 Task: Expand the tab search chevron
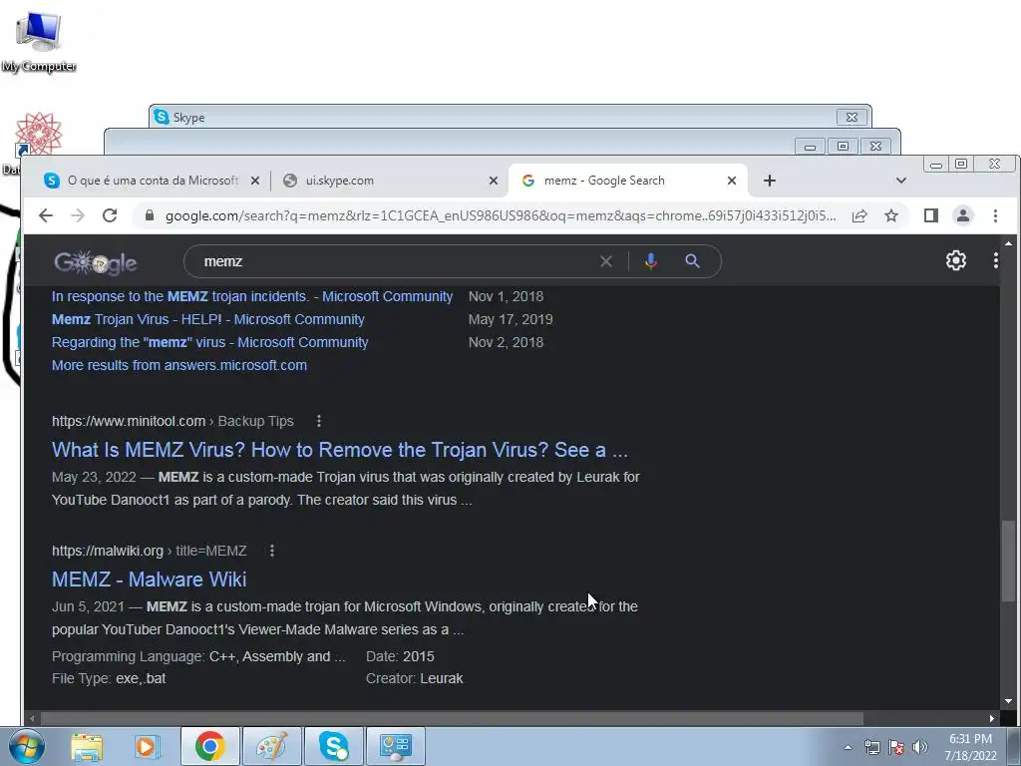(901, 181)
